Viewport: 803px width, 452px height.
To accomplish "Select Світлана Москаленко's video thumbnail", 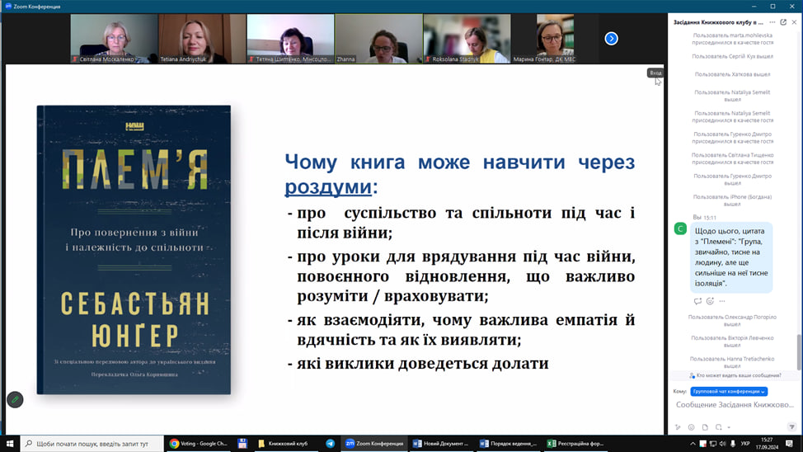I will click(x=115, y=39).
